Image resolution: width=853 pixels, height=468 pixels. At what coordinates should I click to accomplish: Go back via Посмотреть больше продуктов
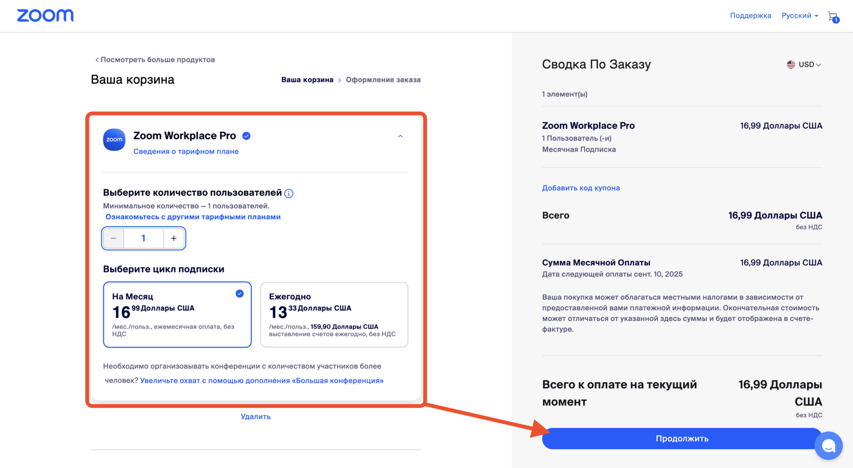(x=155, y=59)
